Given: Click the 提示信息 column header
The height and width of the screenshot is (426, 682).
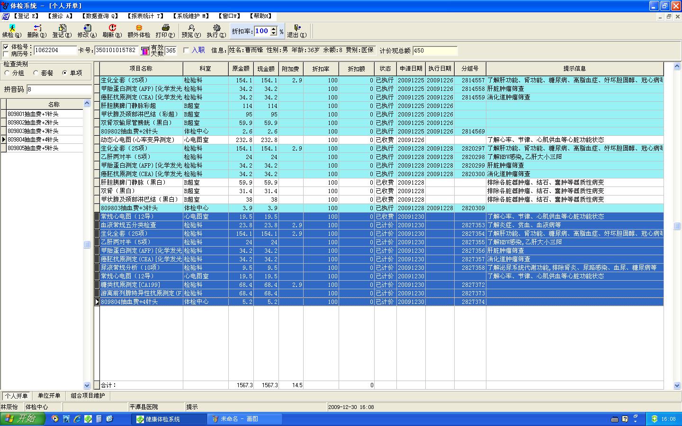Looking at the screenshot, I should [x=574, y=69].
